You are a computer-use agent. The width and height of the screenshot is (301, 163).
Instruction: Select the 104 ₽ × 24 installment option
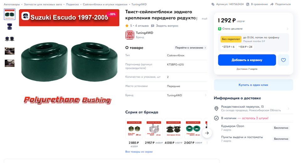click(245, 47)
